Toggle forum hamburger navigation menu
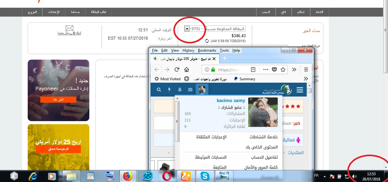The image size is (388, 182). (300, 90)
